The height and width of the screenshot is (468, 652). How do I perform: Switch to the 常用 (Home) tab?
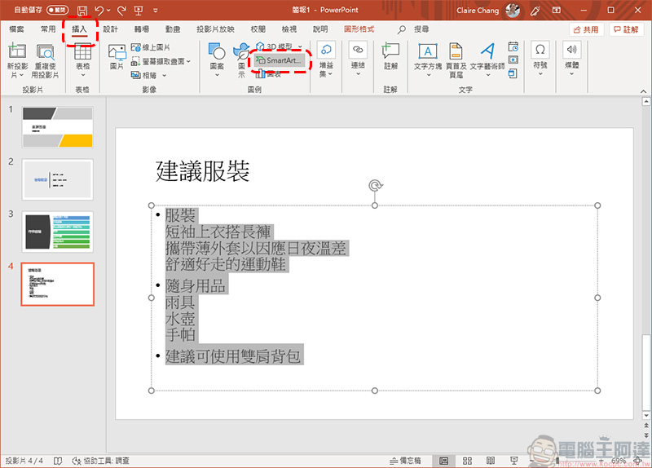(x=48, y=29)
